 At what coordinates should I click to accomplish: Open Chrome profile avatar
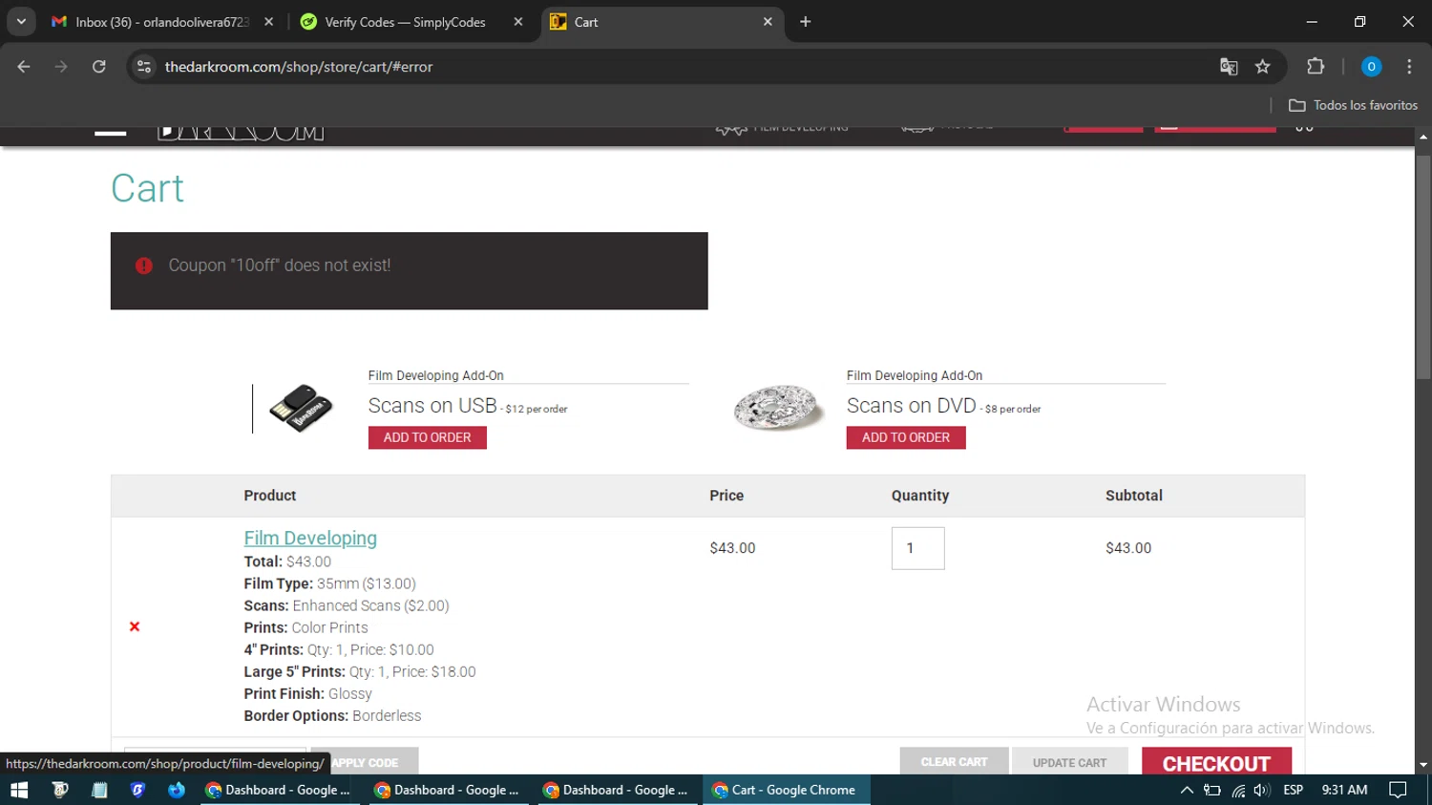coord(1371,67)
